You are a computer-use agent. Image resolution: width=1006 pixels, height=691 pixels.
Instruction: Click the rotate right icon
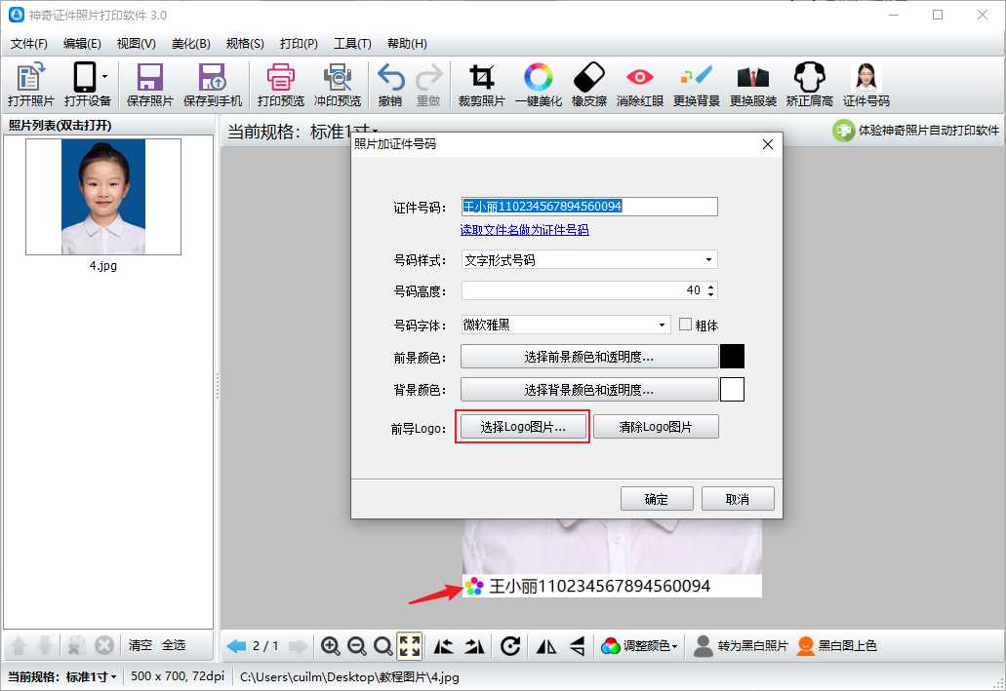coord(474,646)
